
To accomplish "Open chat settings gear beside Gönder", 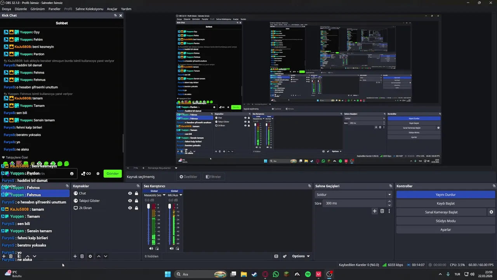I will coord(98,173).
